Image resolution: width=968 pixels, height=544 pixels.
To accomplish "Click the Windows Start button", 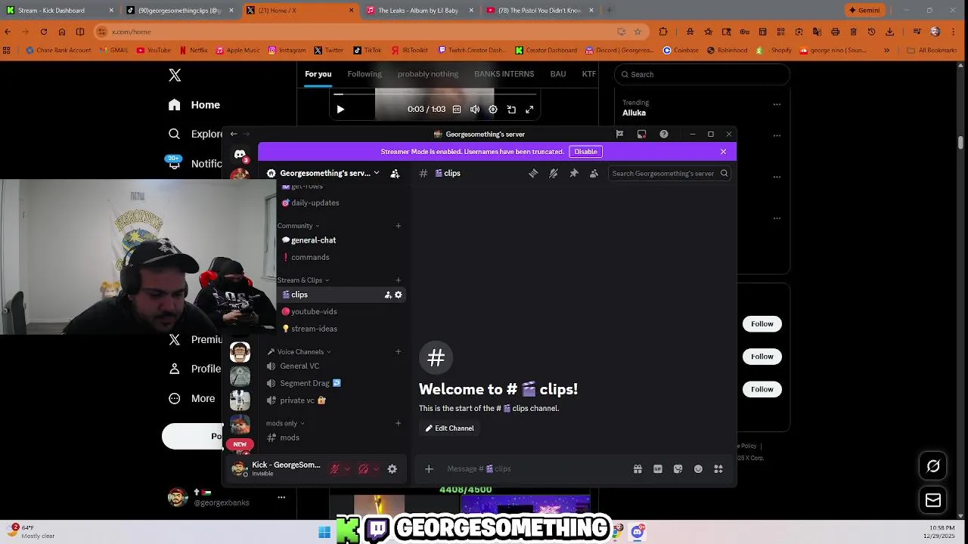I will 324,533.
